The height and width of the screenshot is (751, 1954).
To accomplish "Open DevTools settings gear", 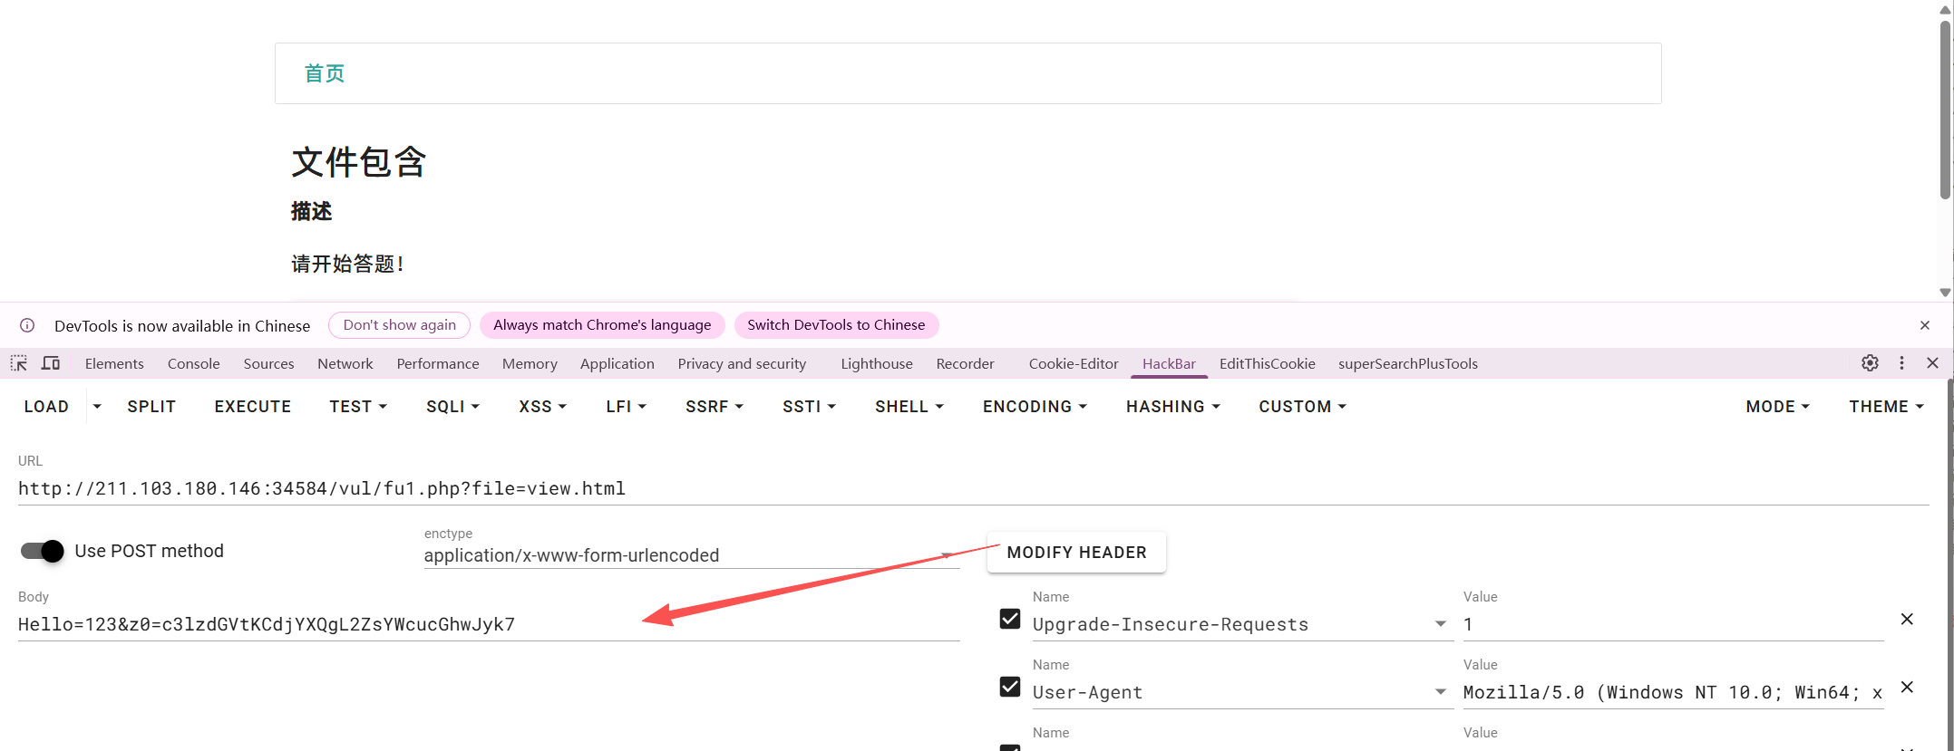I will pos(1870,363).
